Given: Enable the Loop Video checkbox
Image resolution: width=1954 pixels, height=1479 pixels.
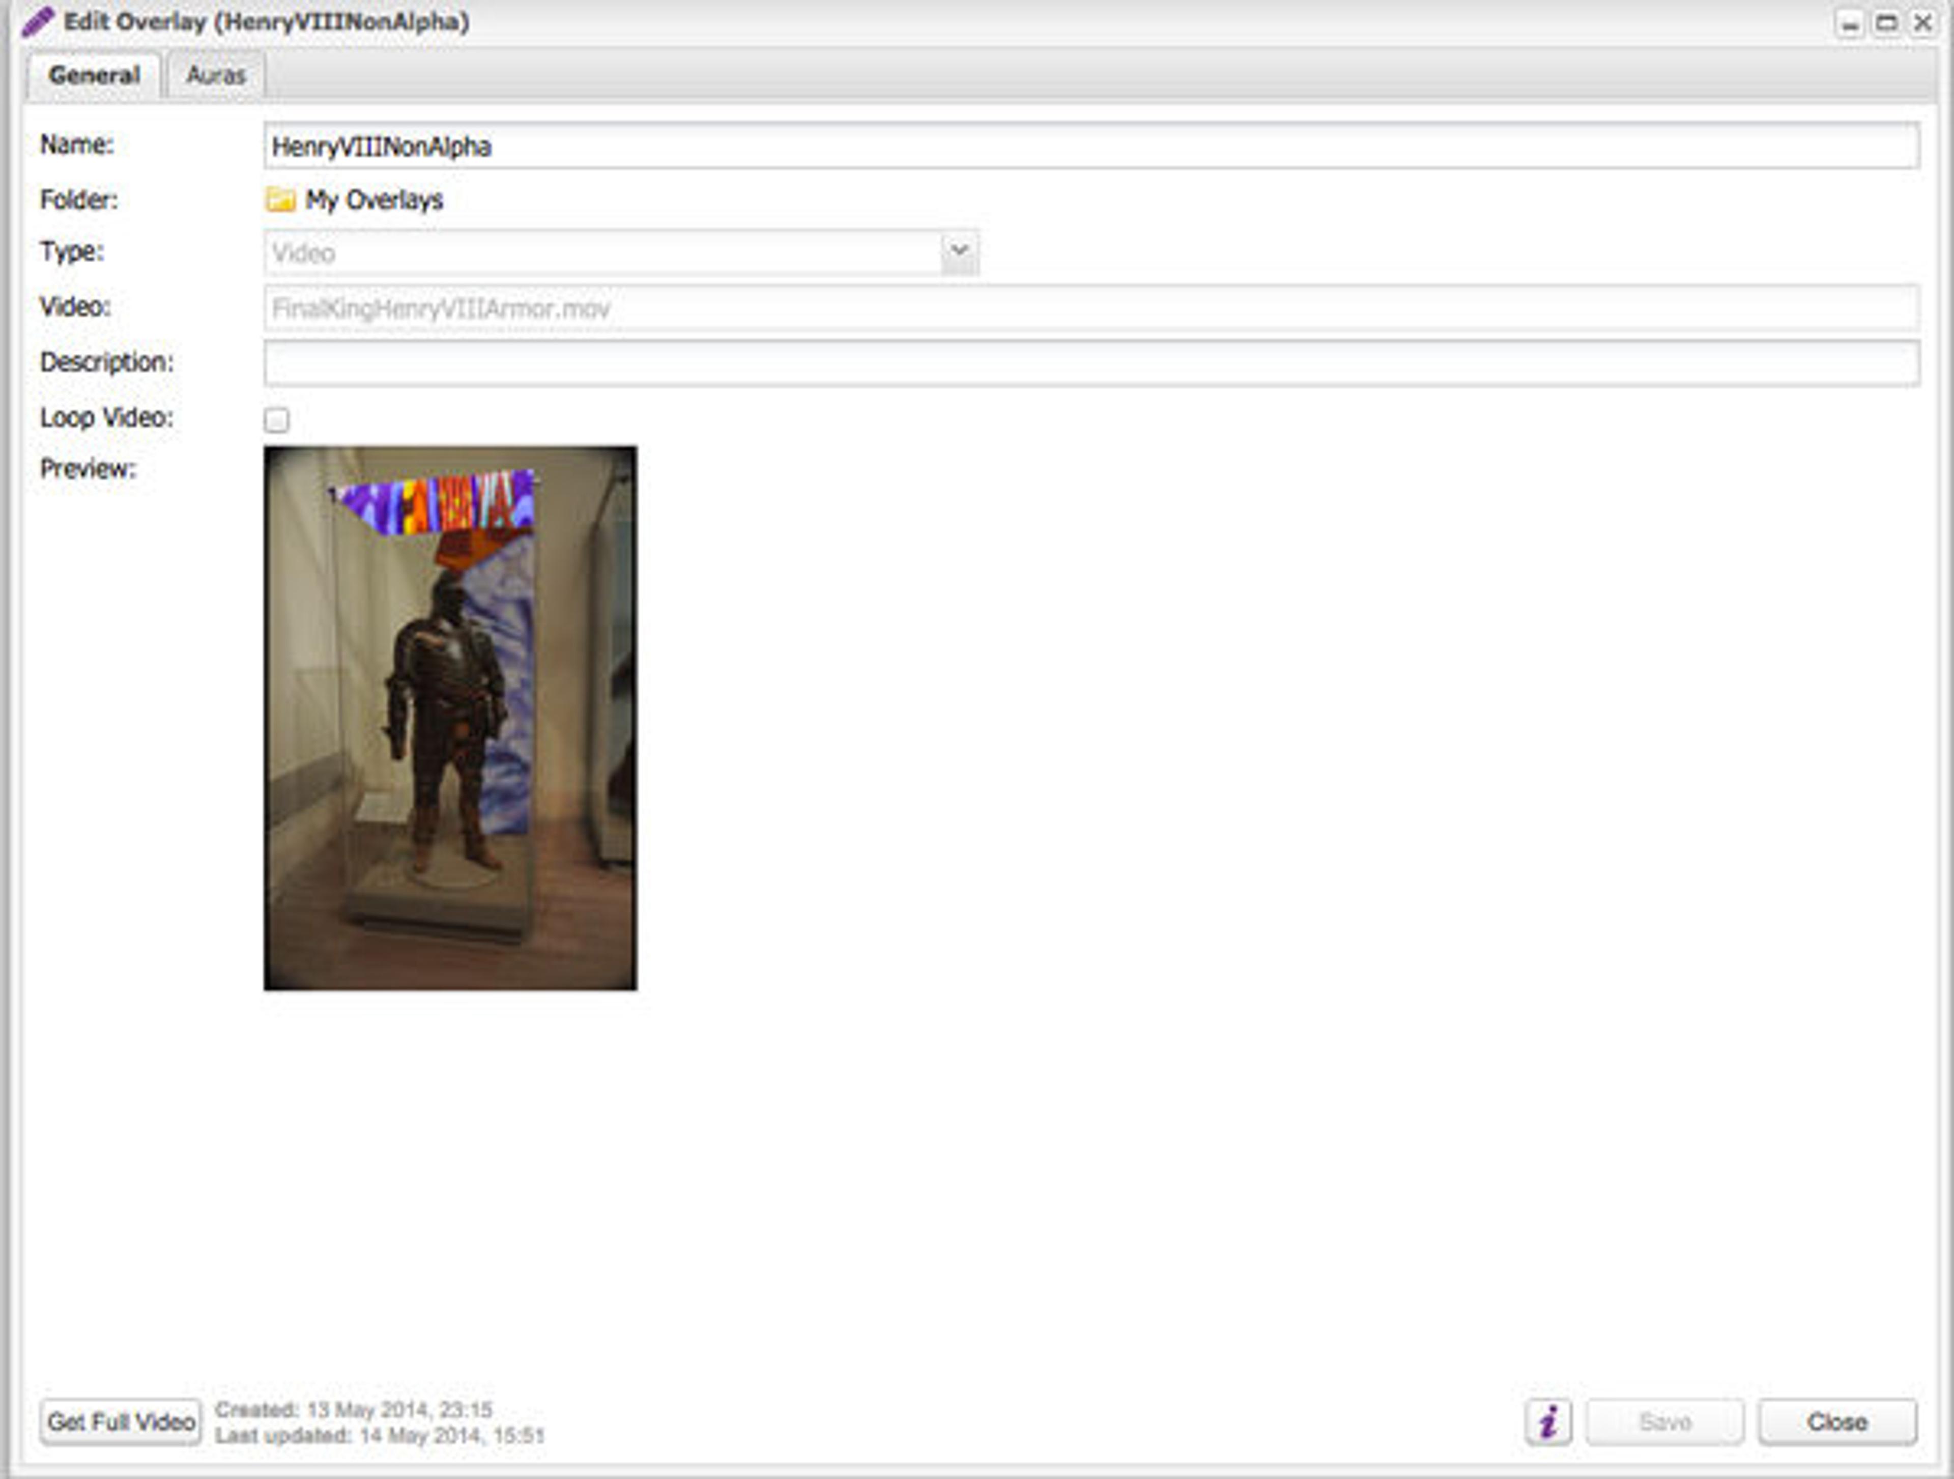Looking at the screenshot, I should point(276,420).
